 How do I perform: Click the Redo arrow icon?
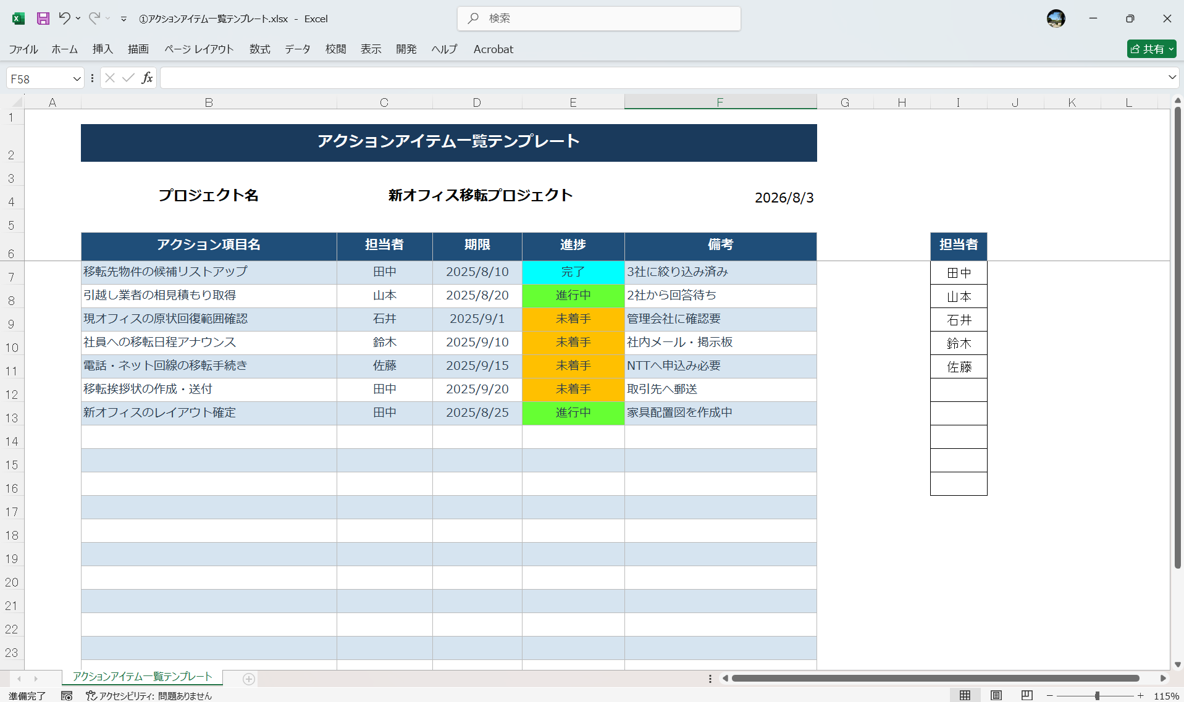(x=94, y=19)
